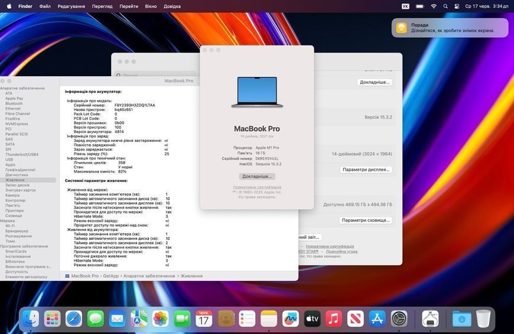514x334 pixels.
Task: Launch the Music app from the Dock
Action: (334, 318)
